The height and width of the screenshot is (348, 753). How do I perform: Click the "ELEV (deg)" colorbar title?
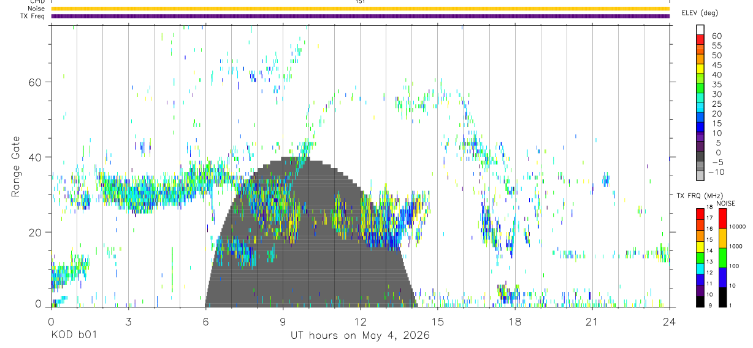pyautogui.click(x=700, y=12)
